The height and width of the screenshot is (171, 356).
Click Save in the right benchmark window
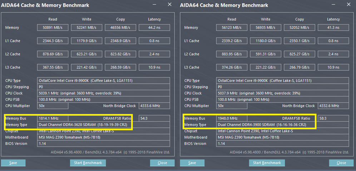click(192, 163)
